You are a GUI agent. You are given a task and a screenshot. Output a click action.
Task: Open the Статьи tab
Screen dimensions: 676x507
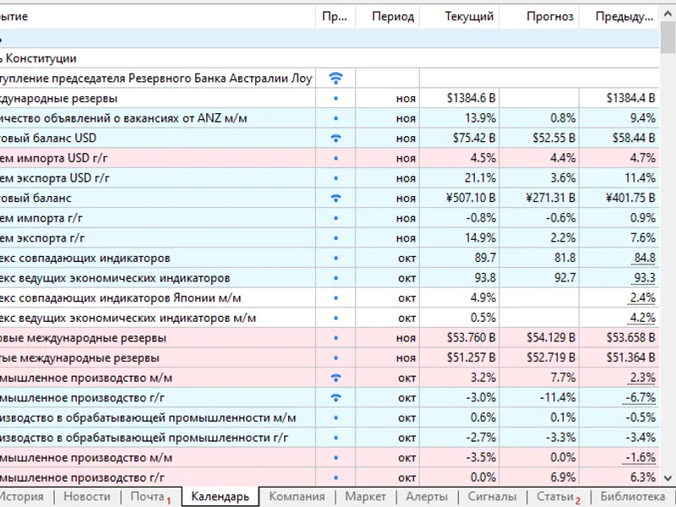click(x=555, y=497)
